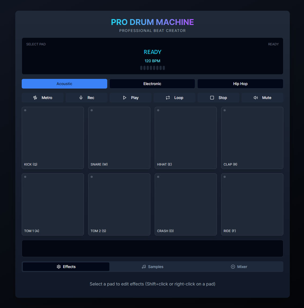Click the speaker icon on Mute
The width and height of the screenshot is (304, 308).
click(x=256, y=98)
